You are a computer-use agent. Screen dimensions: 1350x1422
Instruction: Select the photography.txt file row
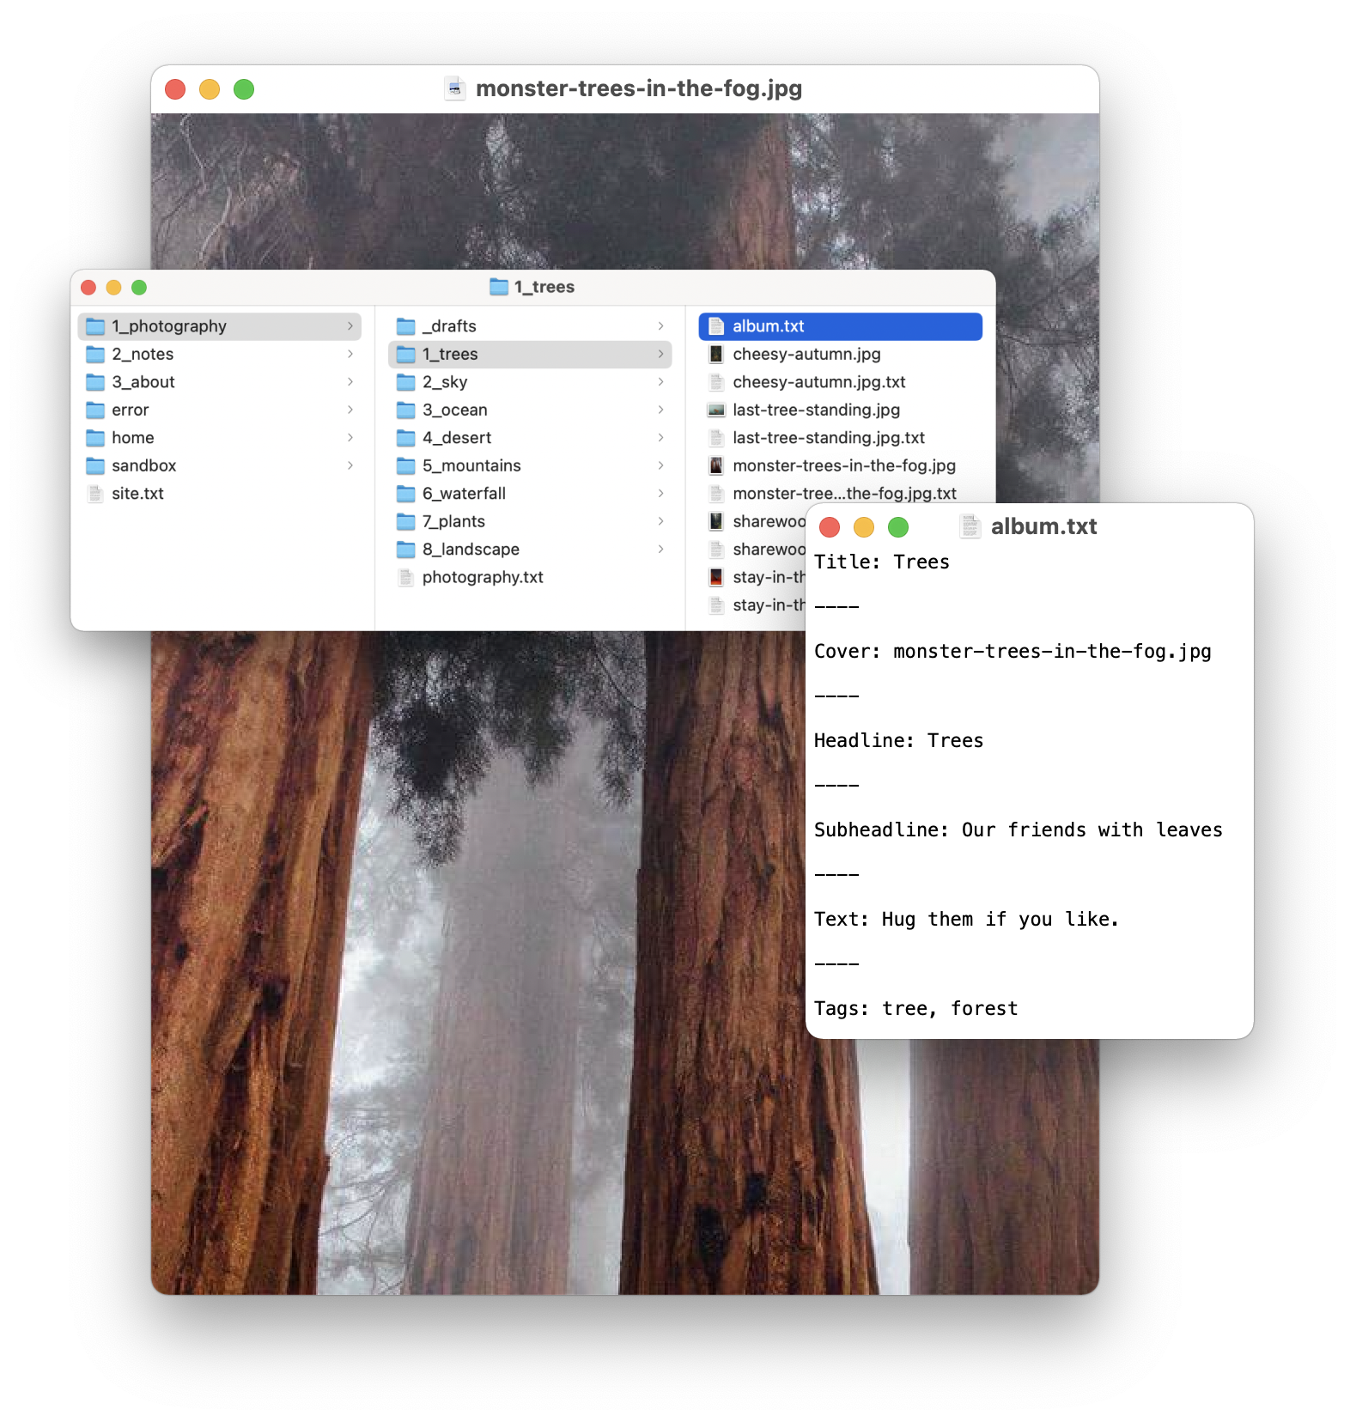click(530, 577)
